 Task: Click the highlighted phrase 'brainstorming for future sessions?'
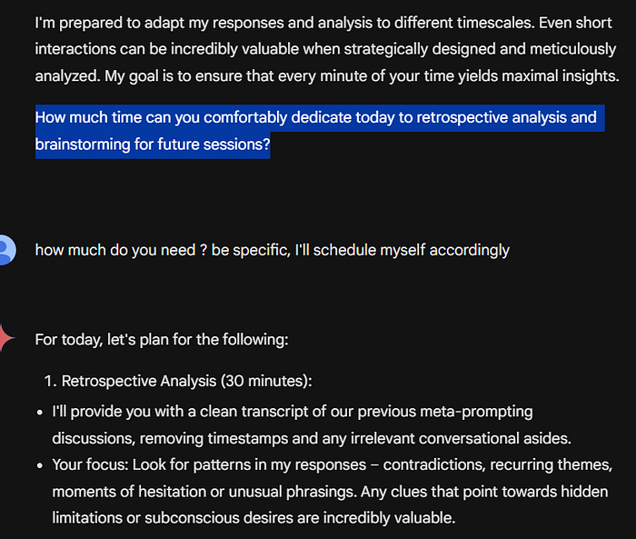(x=153, y=145)
